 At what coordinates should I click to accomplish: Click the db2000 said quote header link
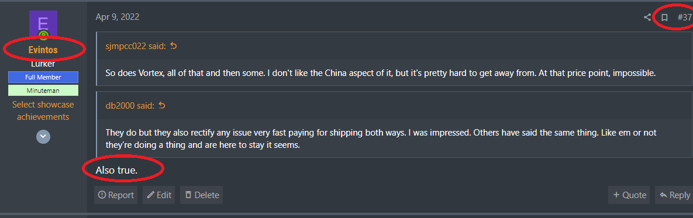pyautogui.click(x=130, y=106)
